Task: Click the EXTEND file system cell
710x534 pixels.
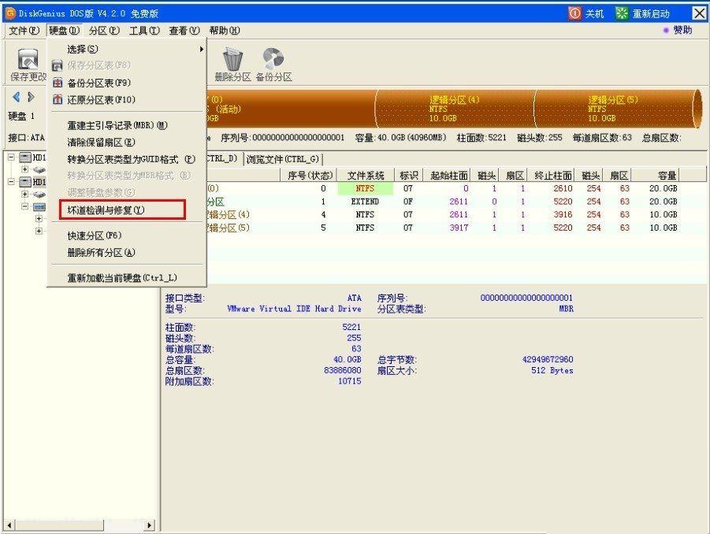Action: pyautogui.click(x=365, y=202)
